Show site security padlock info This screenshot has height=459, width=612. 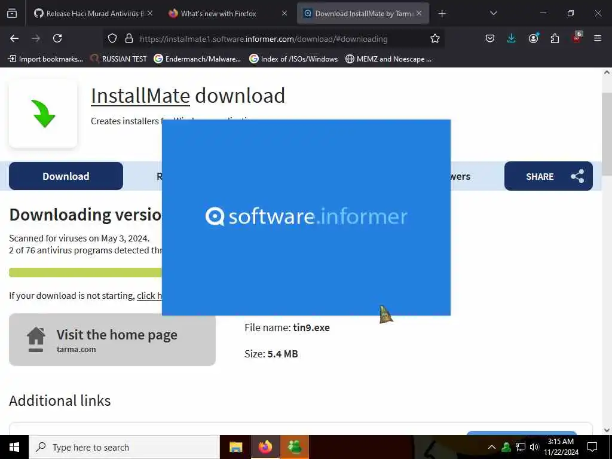point(129,38)
